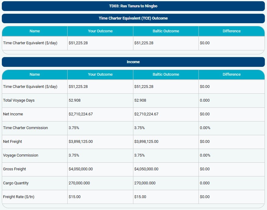This screenshot has width=267, height=210.
Task: Click the "TD03: Ras Tanura to Ningbo" title bar
Action: 133,6
